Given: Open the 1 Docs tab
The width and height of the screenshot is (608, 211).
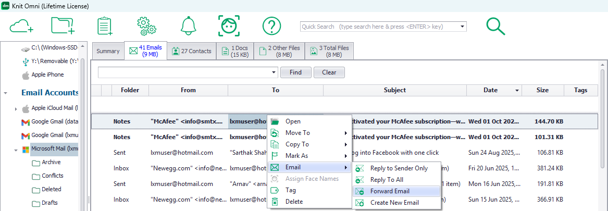Looking at the screenshot, I should (x=234, y=51).
